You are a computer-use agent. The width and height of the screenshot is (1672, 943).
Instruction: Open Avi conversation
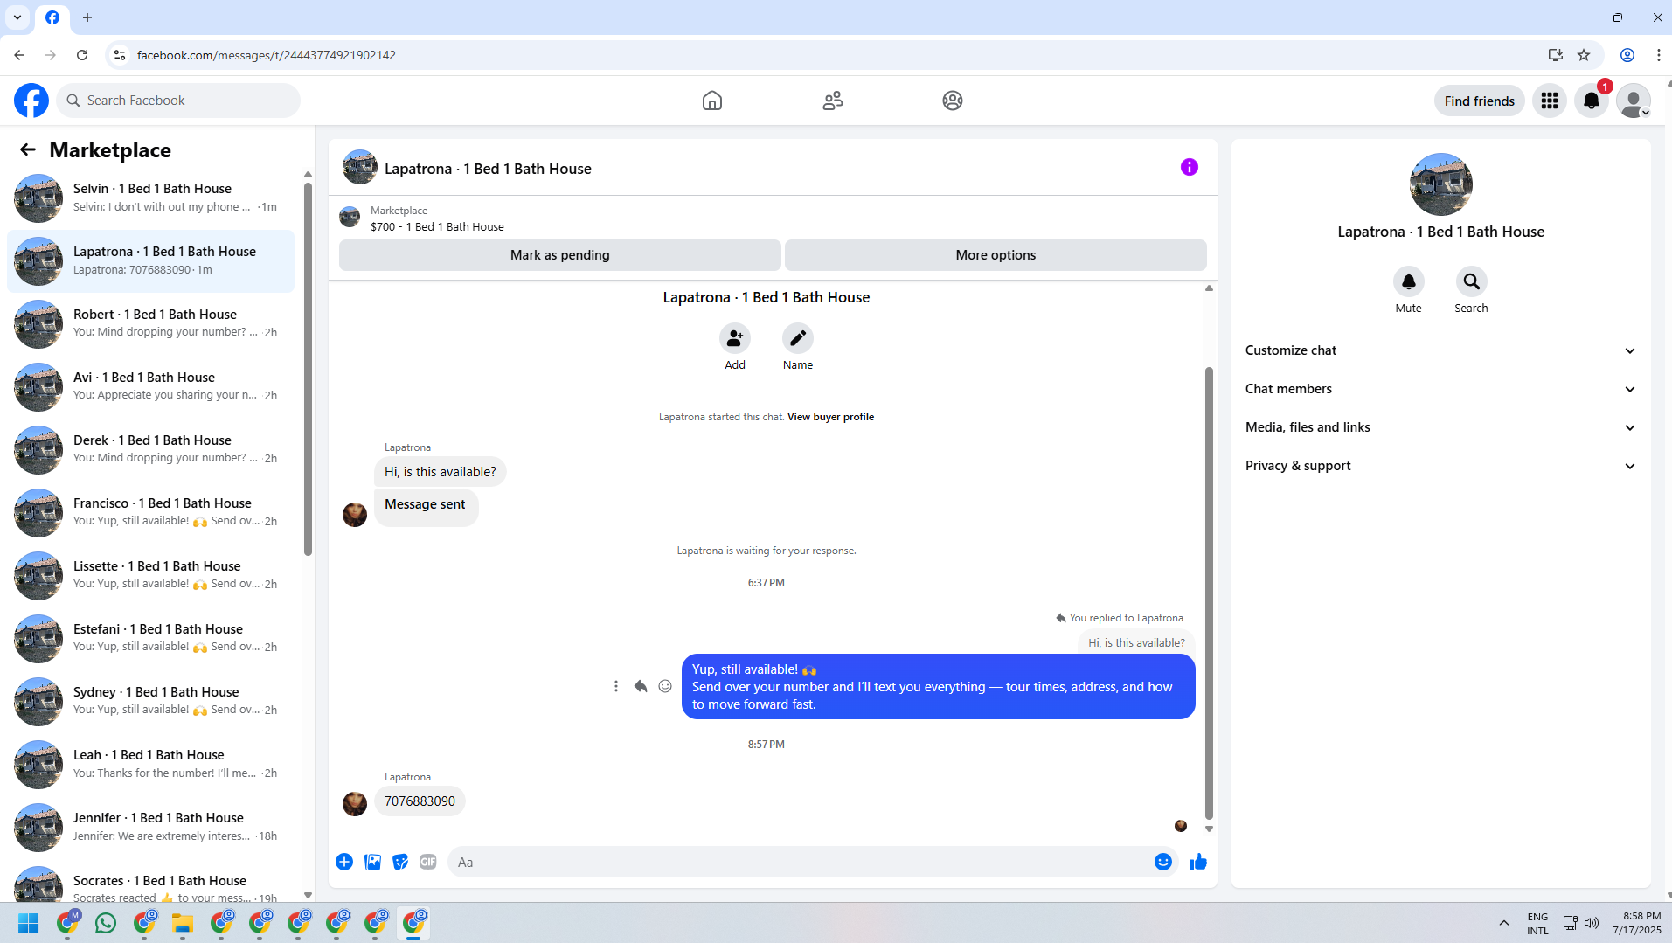[x=150, y=387]
